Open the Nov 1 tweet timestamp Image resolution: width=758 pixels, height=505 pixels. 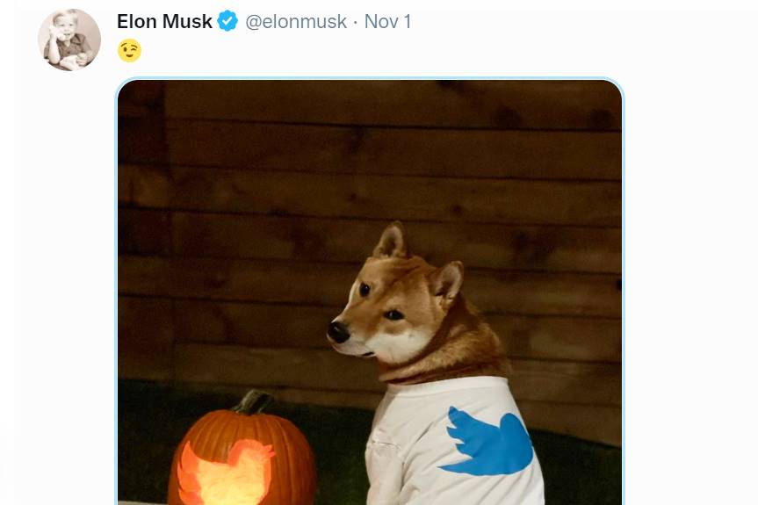click(x=387, y=21)
